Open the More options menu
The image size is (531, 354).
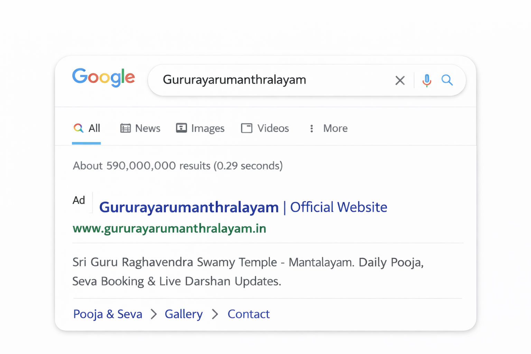pos(328,128)
